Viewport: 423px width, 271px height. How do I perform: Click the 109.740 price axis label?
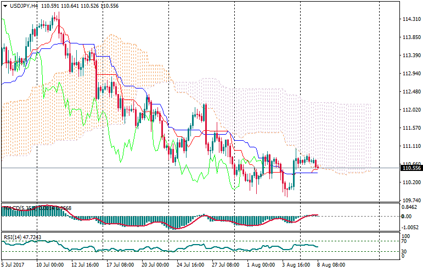410,201
